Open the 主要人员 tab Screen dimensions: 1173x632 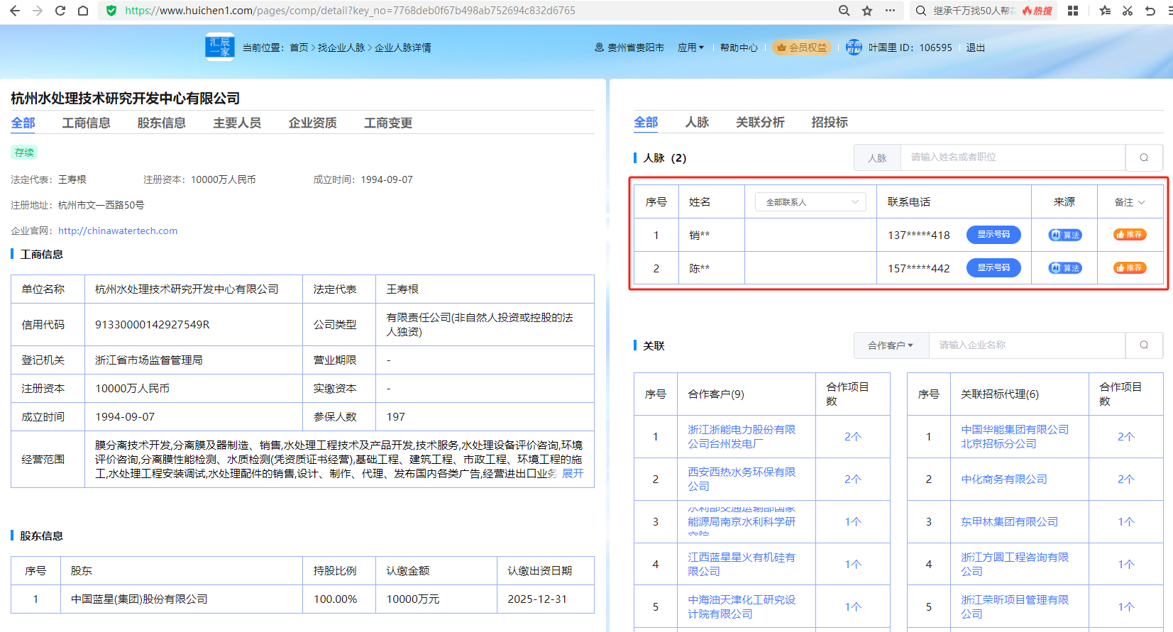(x=237, y=123)
